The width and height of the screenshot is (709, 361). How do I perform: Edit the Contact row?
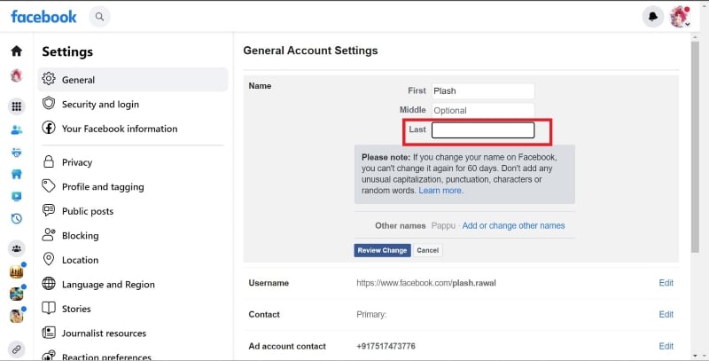coord(666,314)
